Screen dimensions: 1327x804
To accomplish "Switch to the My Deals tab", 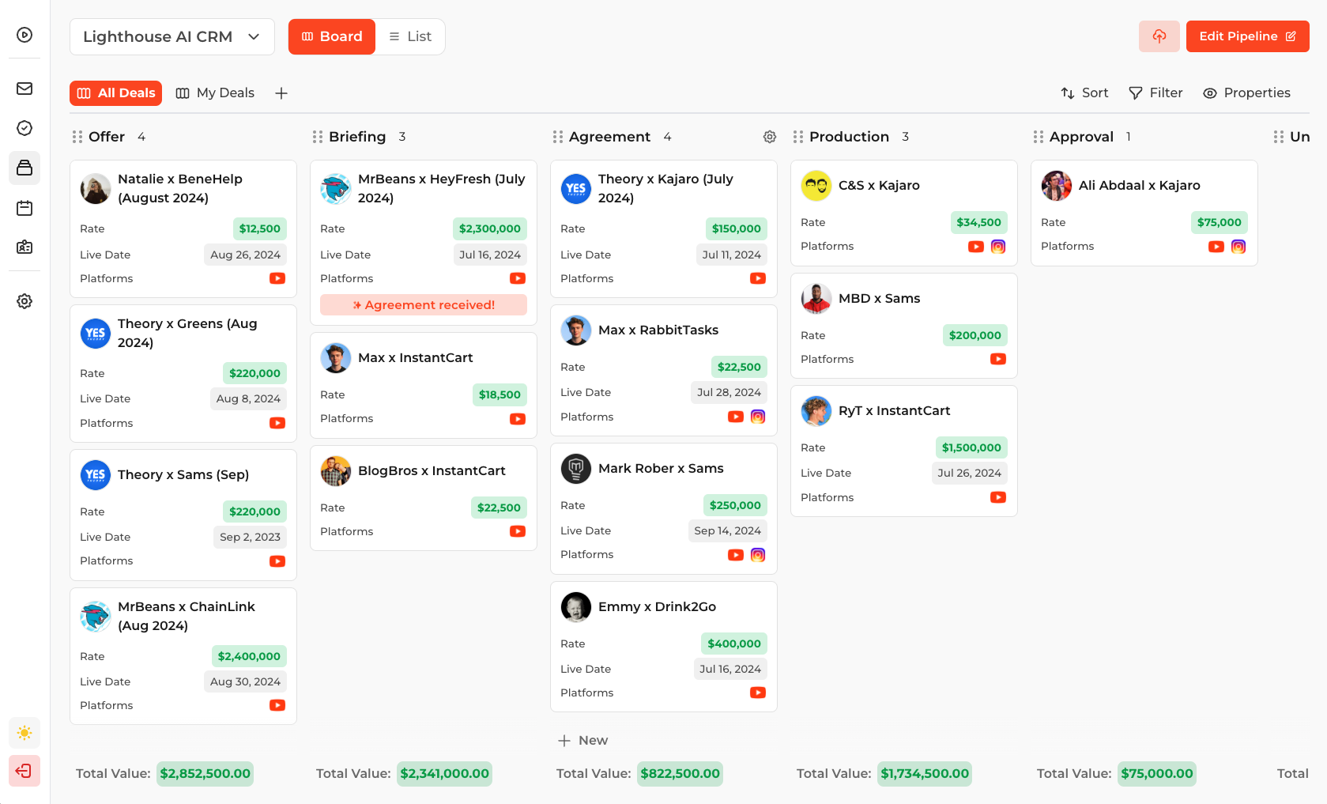I will click(x=215, y=93).
